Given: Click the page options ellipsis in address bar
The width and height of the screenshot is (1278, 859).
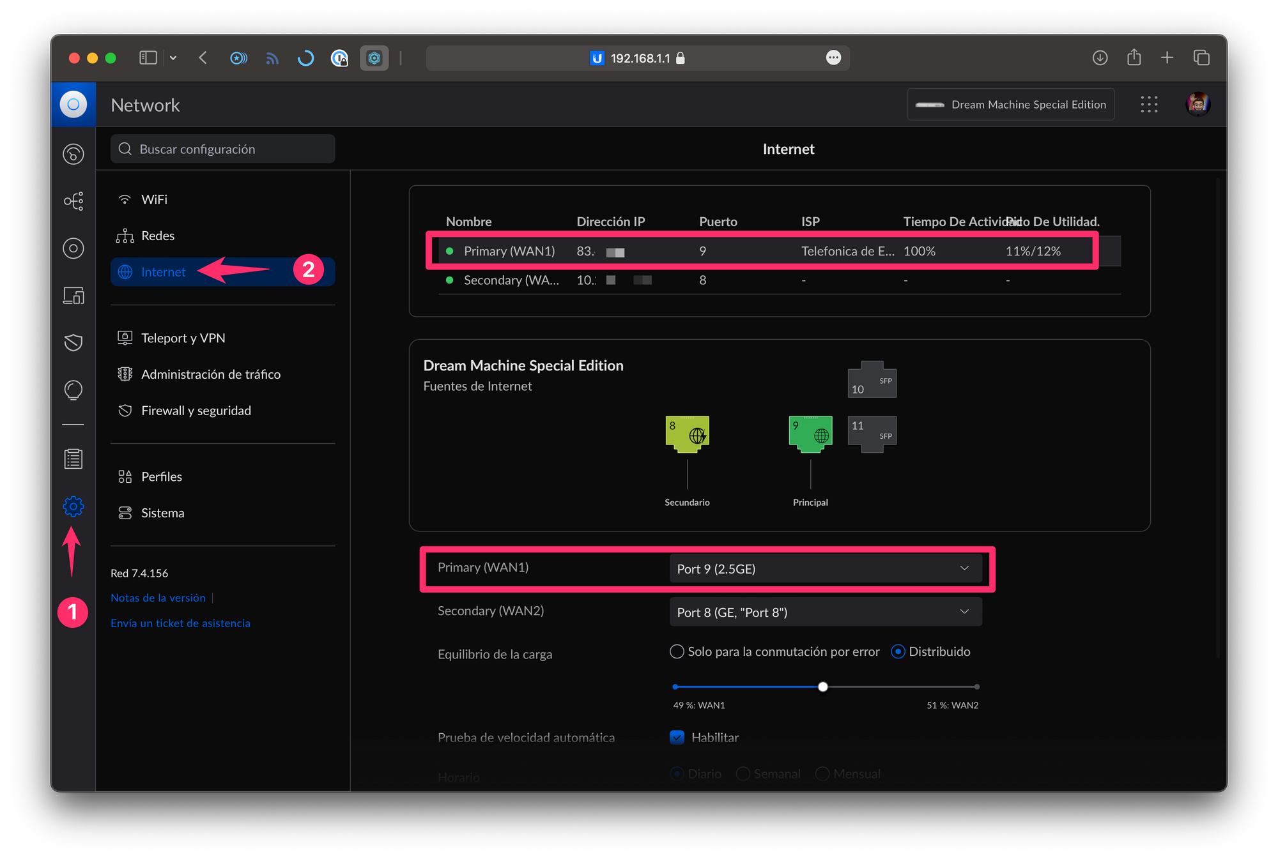Looking at the screenshot, I should click(x=833, y=57).
